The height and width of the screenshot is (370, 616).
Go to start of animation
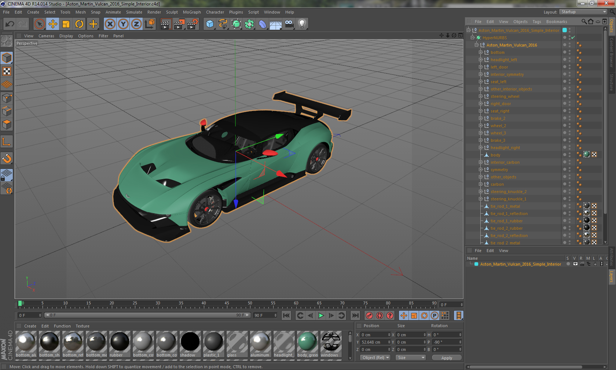286,315
